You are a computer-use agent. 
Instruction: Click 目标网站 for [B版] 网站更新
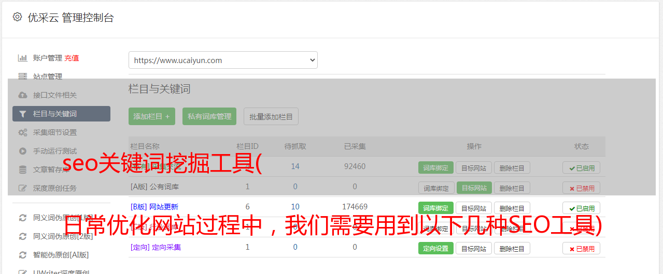tap(474, 208)
